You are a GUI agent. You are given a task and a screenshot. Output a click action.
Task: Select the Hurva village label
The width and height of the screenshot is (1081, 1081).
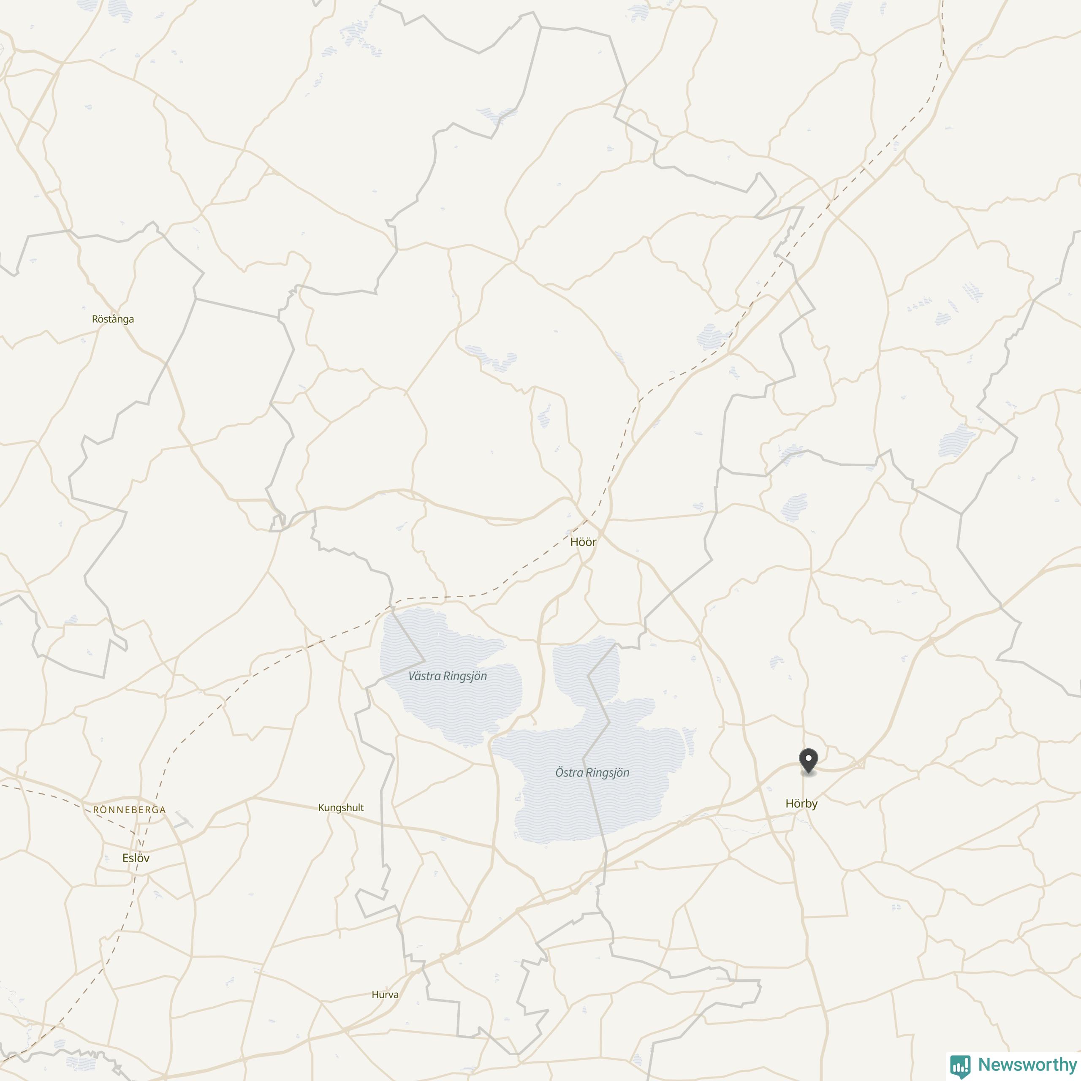385,994
